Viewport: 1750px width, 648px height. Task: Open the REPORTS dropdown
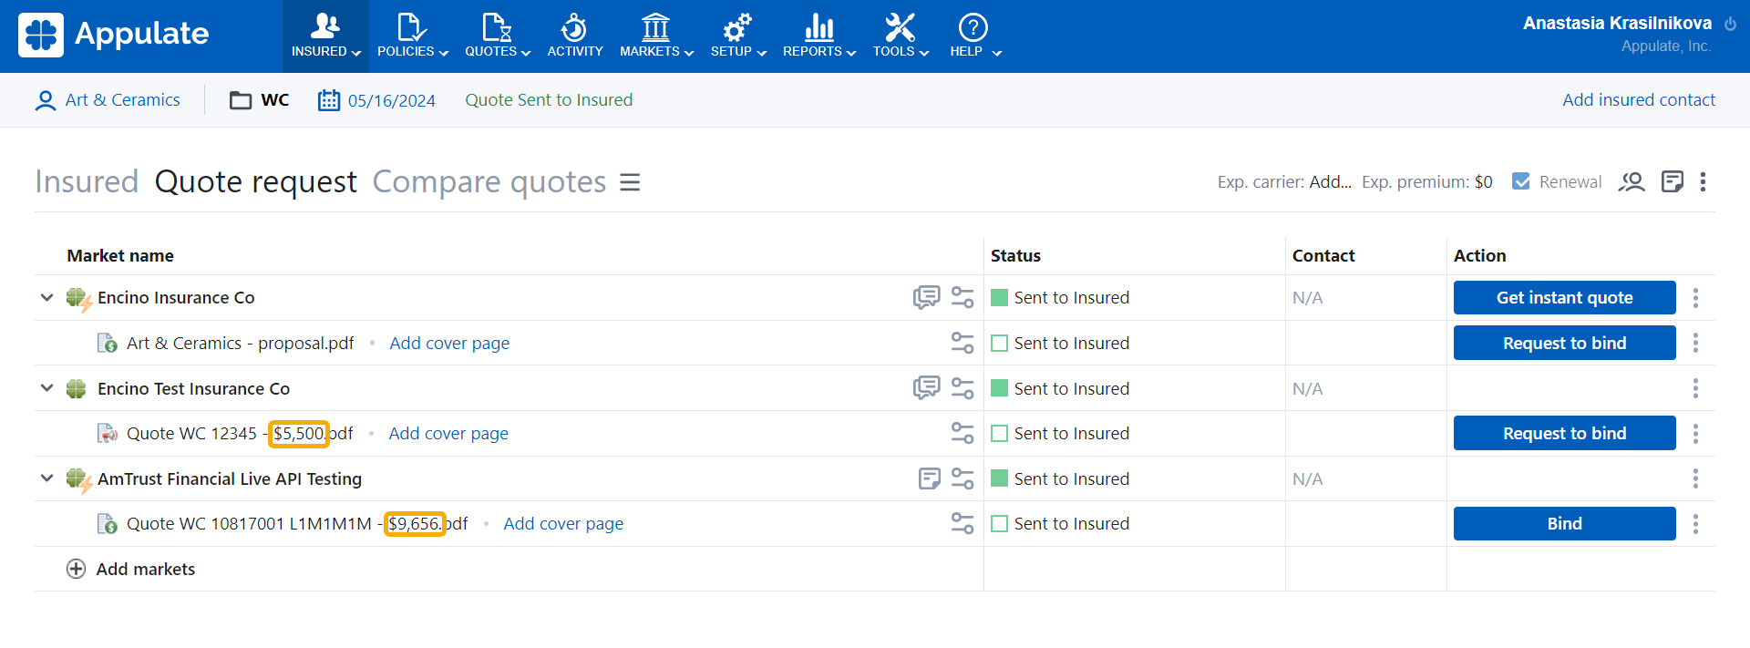click(x=819, y=36)
